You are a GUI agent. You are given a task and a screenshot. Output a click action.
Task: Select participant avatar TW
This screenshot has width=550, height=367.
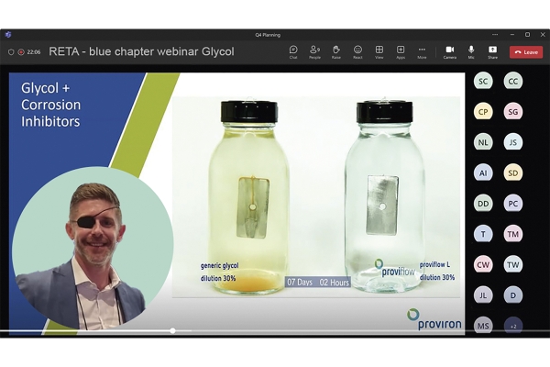point(512,265)
